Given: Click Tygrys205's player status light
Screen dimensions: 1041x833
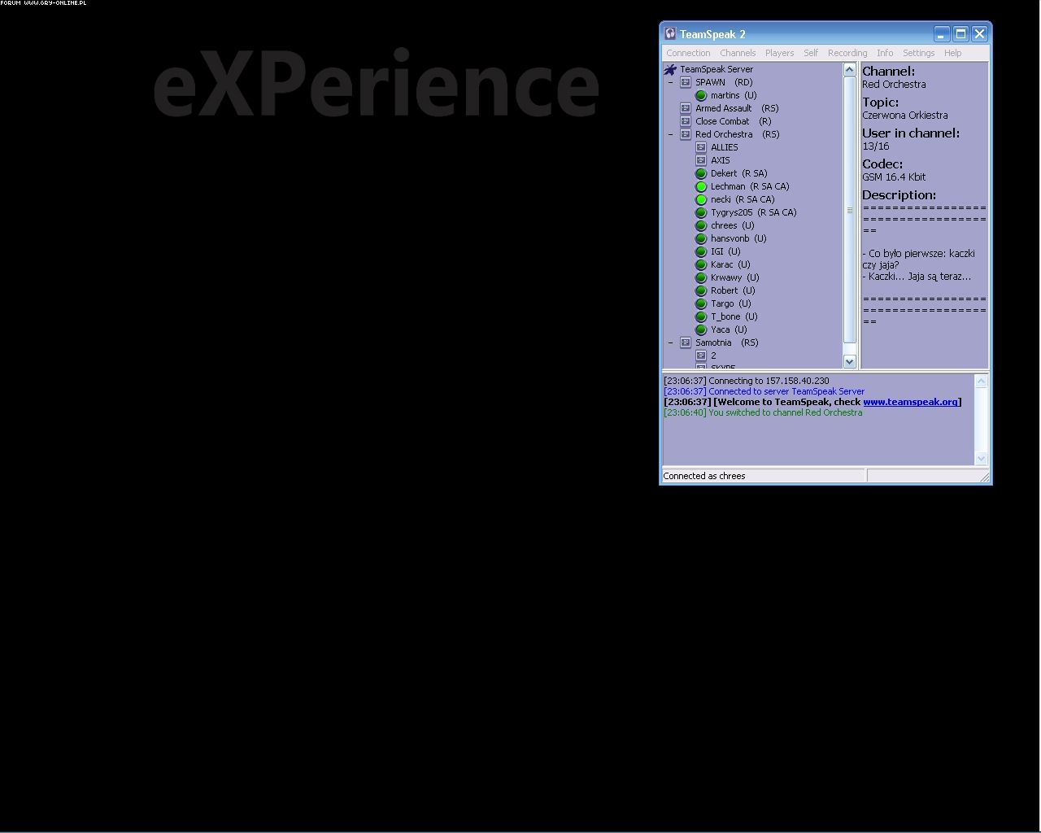Looking at the screenshot, I should click(x=701, y=212).
